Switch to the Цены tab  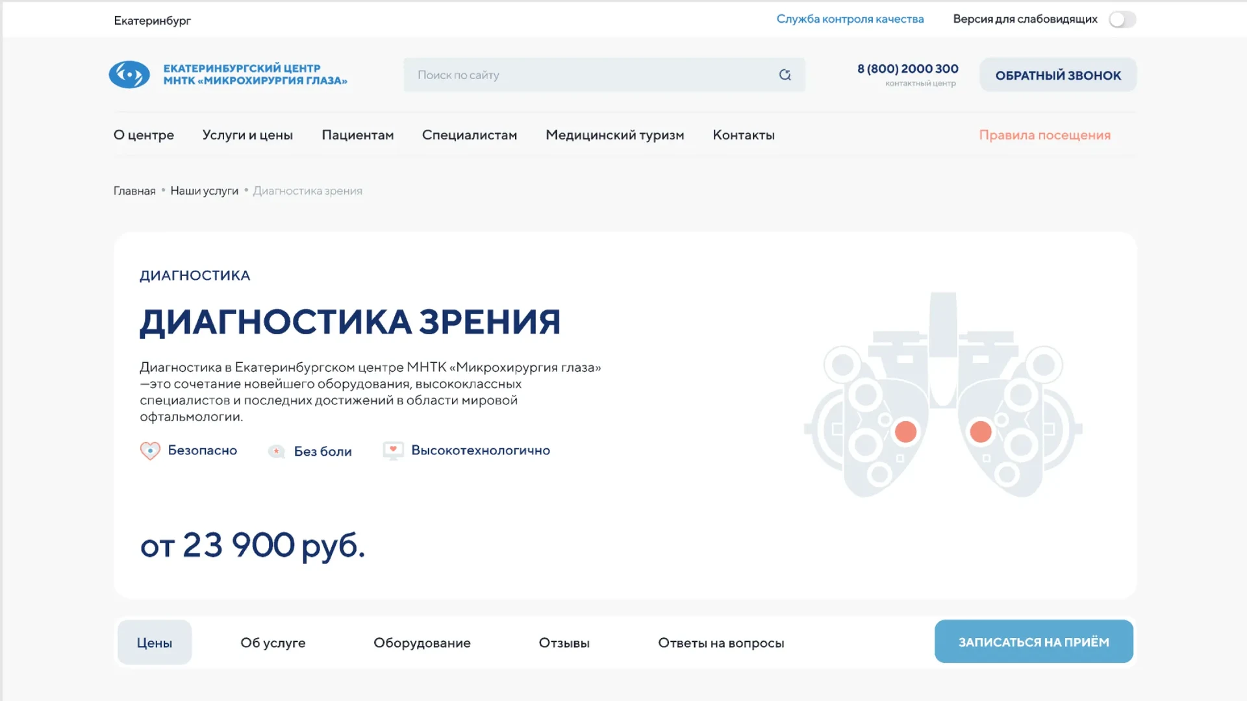(155, 643)
